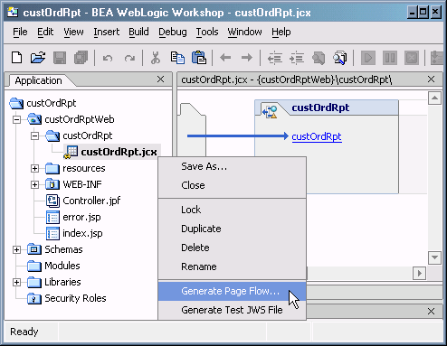This screenshot has width=447, height=346.
Task: Click the Open folder toolbar icon
Action: click(x=38, y=57)
